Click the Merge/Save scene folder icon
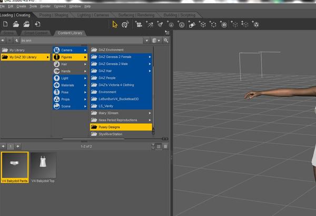Viewport: 316px width, 216px height. [26, 24]
